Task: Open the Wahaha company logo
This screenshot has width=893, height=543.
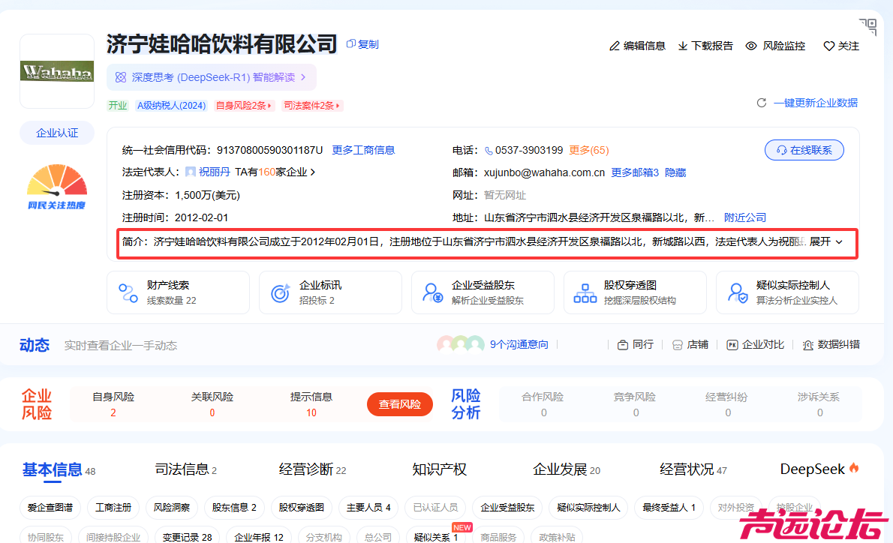Action: point(57,71)
